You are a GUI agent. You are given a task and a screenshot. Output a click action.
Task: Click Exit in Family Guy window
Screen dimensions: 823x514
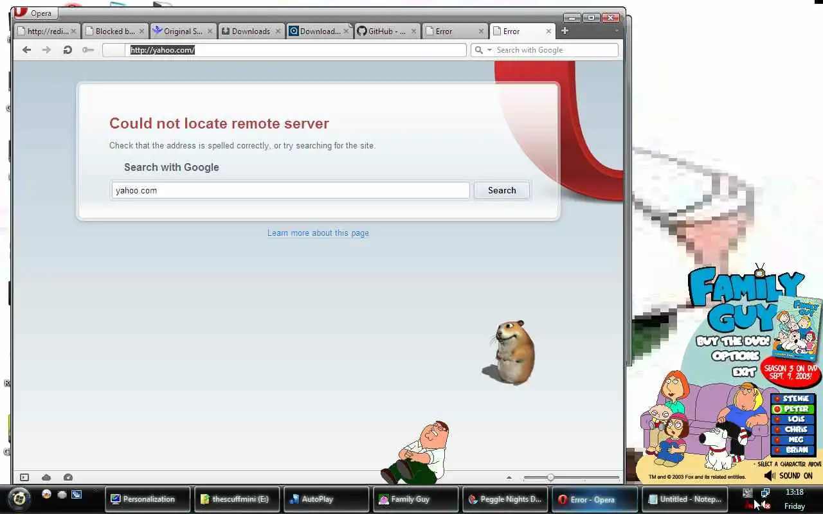click(744, 371)
